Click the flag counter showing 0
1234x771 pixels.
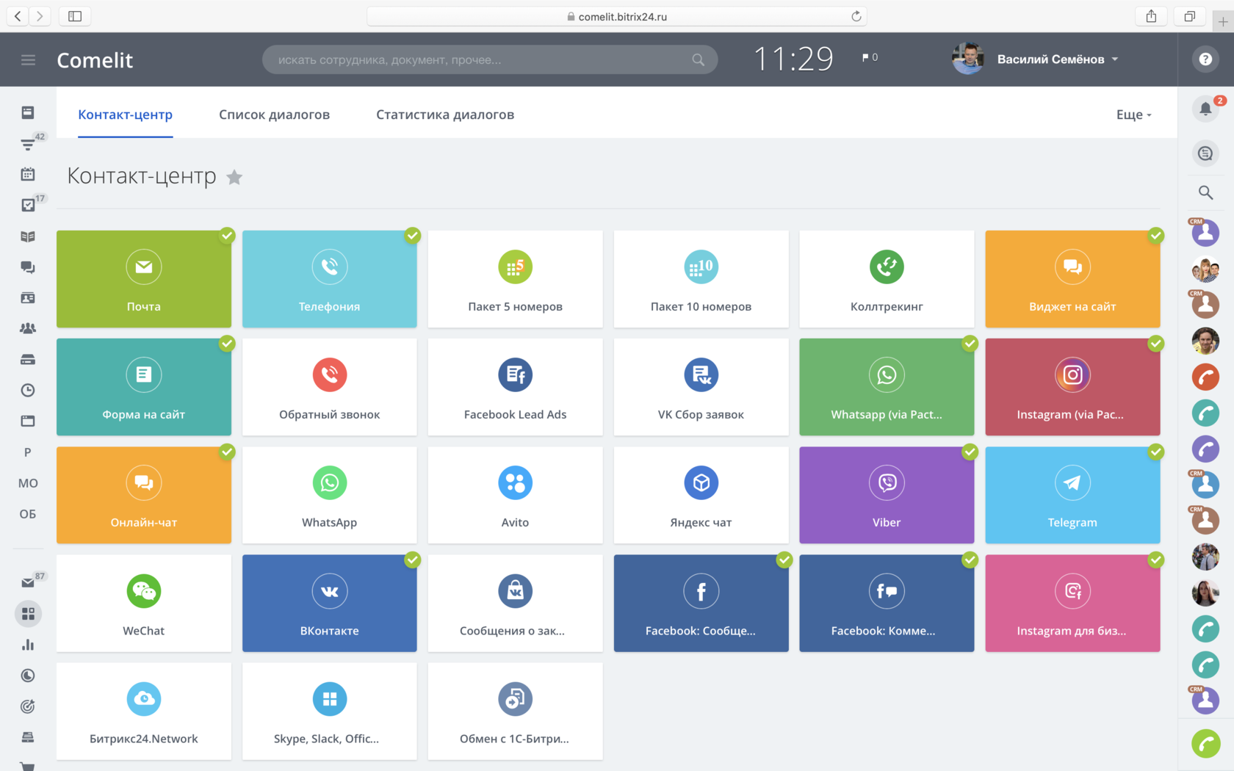coord(870,57)
